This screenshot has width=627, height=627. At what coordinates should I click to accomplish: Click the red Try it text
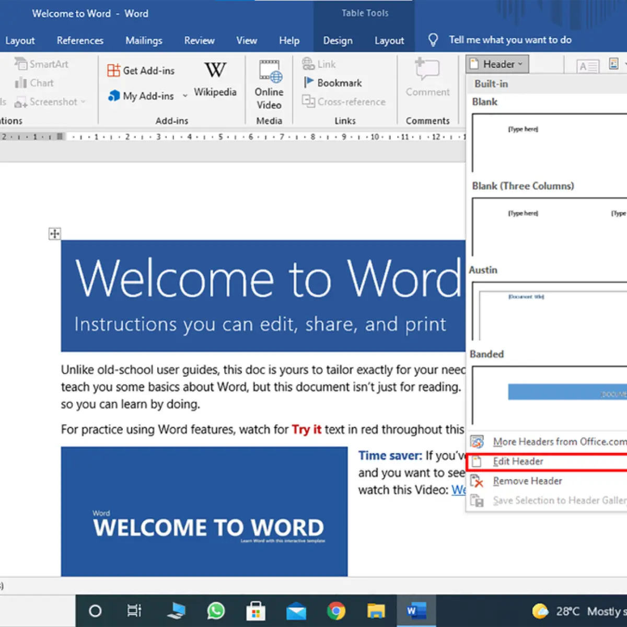point(306,429)
